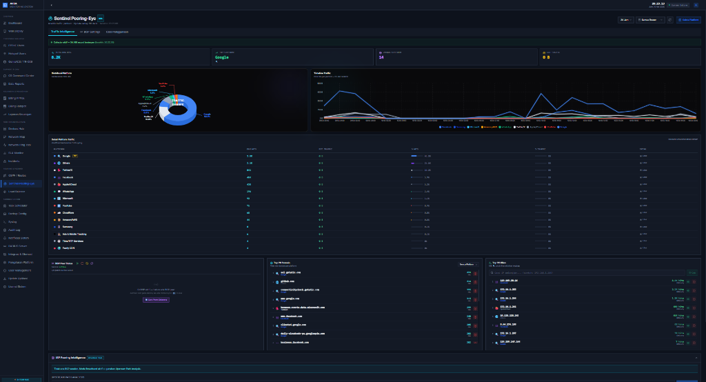Click blue color dot in Google row
Viewport: 706px width, 382px height.
(x=54, y=157)
